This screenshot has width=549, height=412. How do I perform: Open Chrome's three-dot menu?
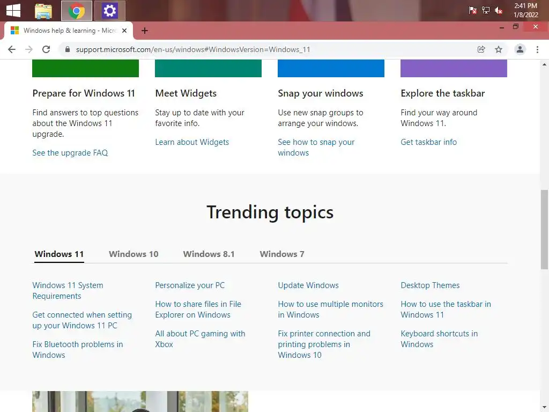click(537, 49)
